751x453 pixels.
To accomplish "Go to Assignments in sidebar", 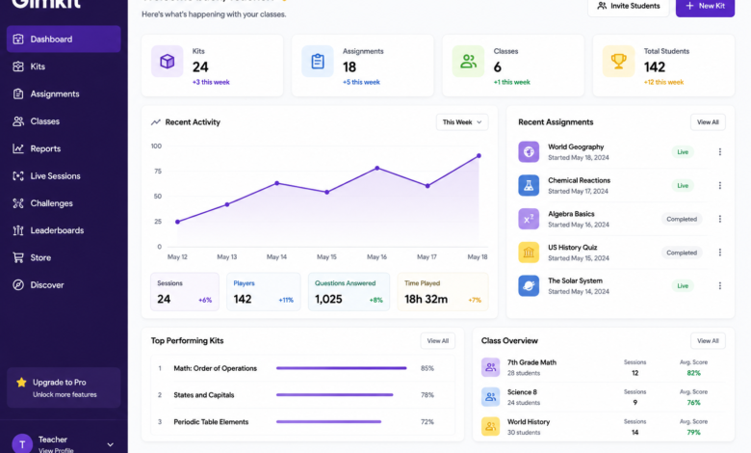I will pyautogui.click(x=64, y=93).
